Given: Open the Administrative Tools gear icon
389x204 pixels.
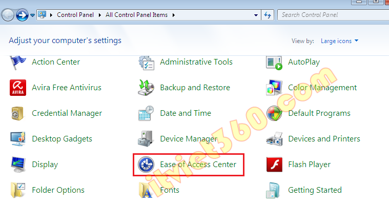Looking at the screenshot, I should coord(147,63).
